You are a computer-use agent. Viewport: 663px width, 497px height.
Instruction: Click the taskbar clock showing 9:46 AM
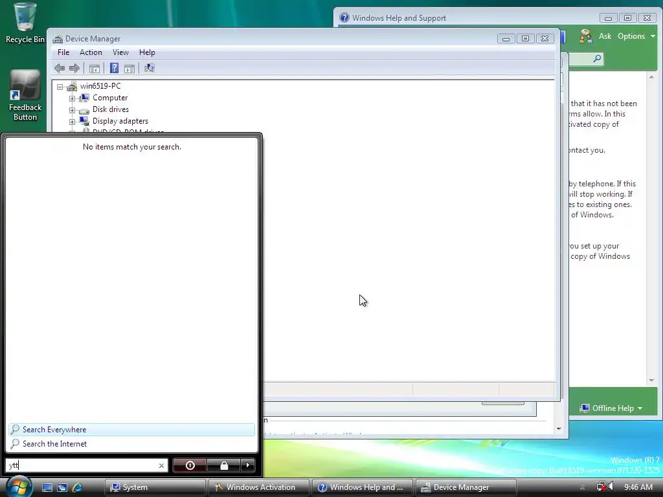(638, 487)
